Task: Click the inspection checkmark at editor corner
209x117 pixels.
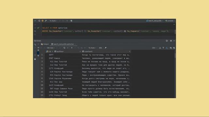Action: coord(174,24)
